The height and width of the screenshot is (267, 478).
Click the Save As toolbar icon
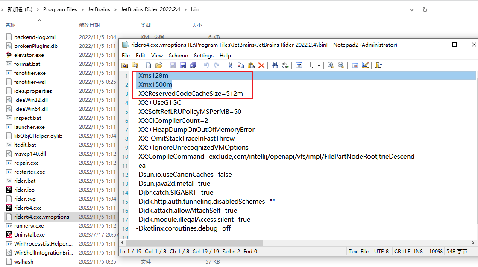(x=183, y=65)
